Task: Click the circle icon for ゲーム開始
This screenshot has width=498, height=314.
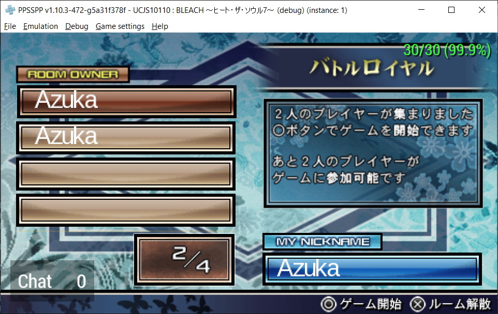Action: coord(328,304)
